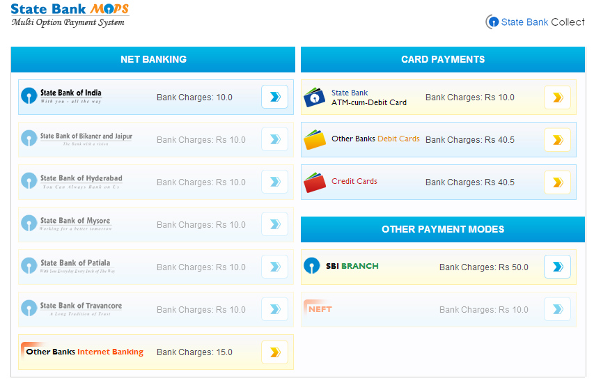This screenshot has height=383, width=594.
Task: Click the State Bank of India logo
Action: (x=61, y=97)
